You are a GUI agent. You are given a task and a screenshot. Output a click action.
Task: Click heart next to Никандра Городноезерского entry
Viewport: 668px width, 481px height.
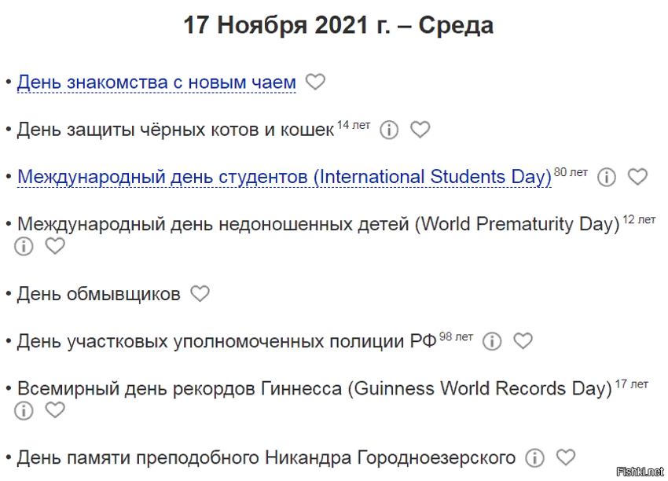[x=566, y=457]
